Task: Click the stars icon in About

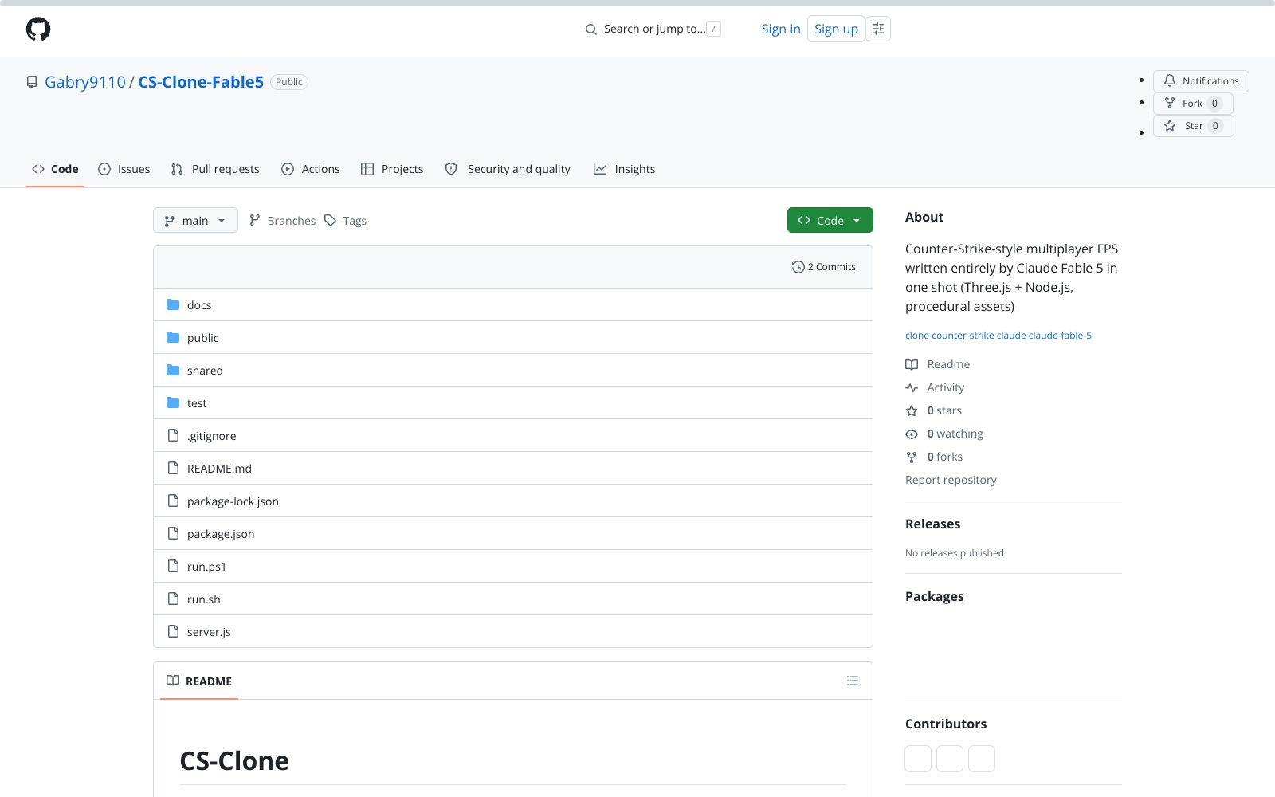Action: tap(912, 410)
